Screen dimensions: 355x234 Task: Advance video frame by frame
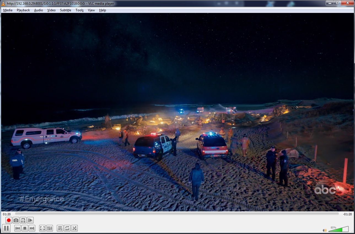(x=30, y=220)
